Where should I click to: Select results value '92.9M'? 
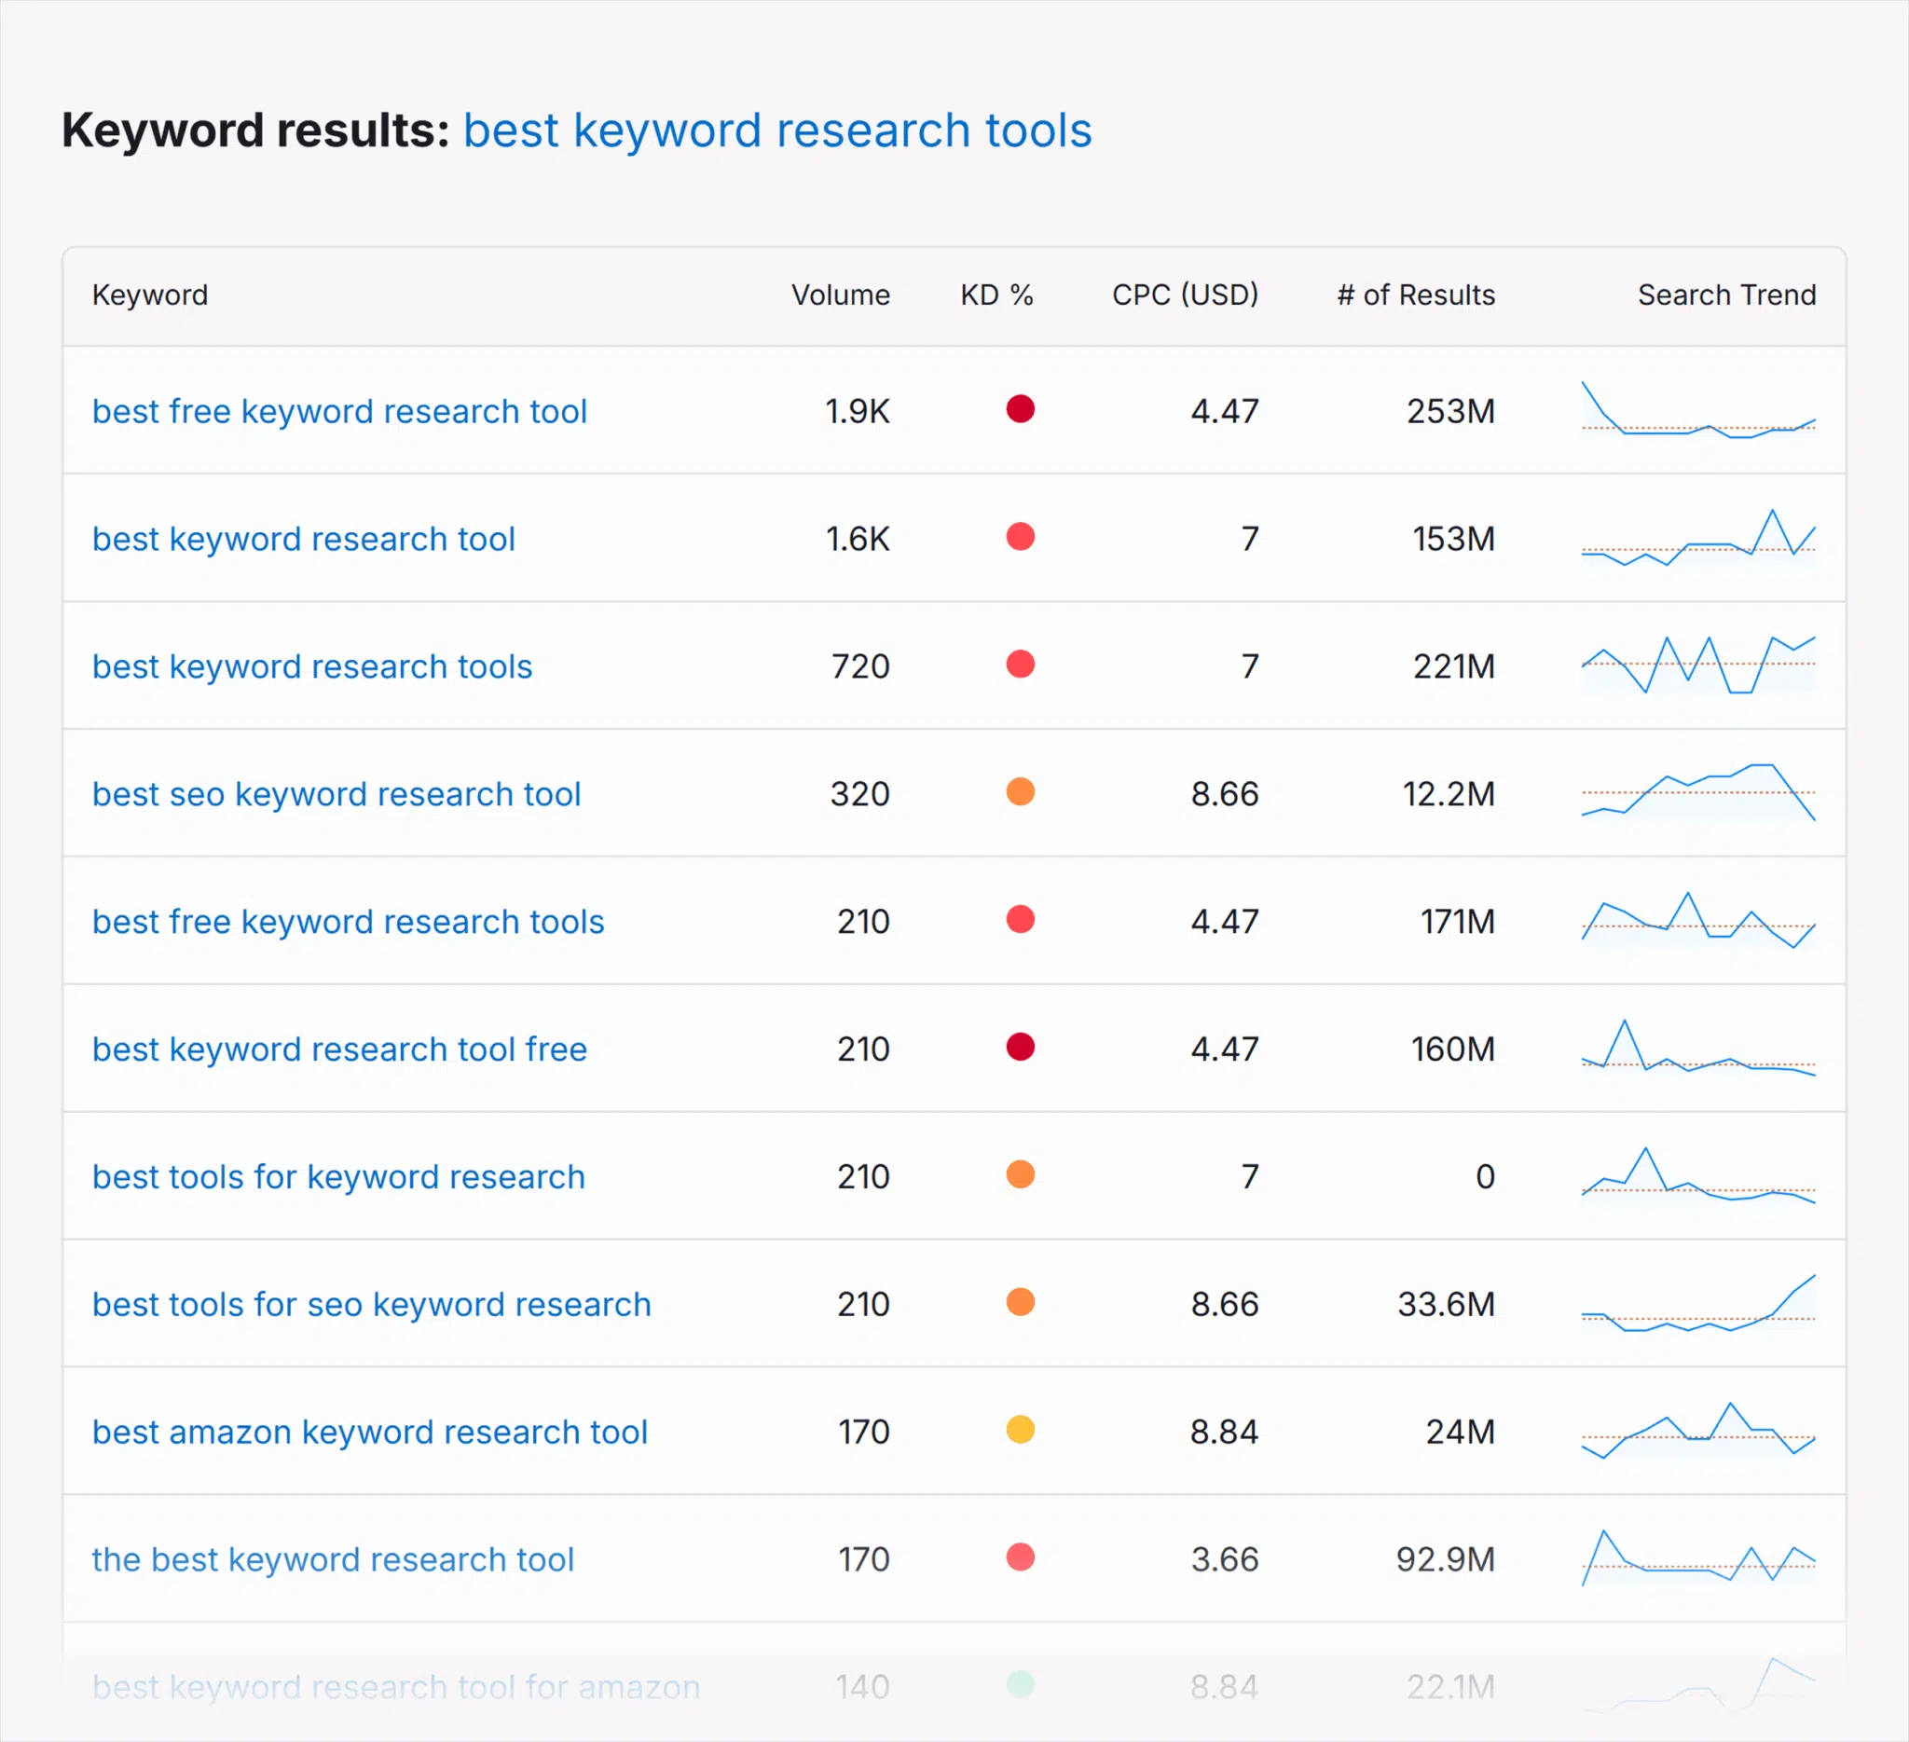point(1446,1559)
